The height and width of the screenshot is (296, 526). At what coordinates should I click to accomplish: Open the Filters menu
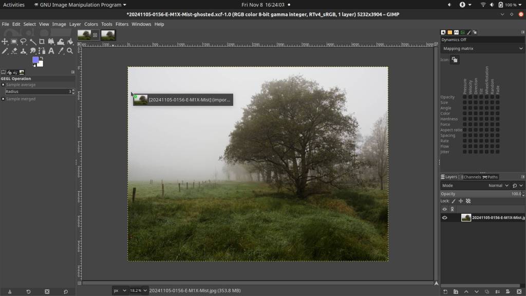[x=122, y=24]
